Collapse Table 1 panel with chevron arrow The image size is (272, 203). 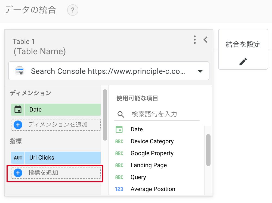[206, 40]
